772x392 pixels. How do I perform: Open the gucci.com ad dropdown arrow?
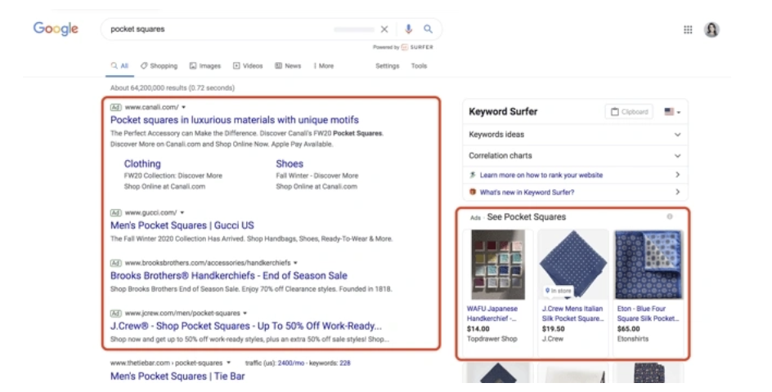point(182,213)
